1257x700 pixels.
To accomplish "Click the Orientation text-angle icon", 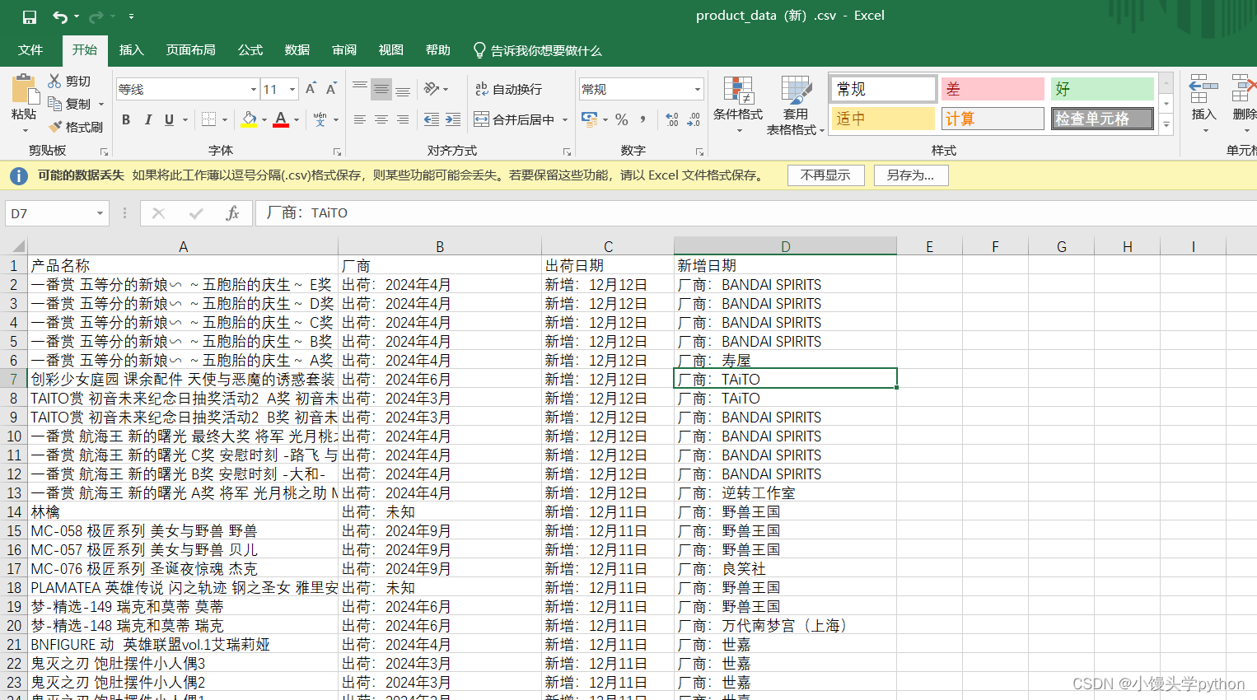I will coord(432,89).
